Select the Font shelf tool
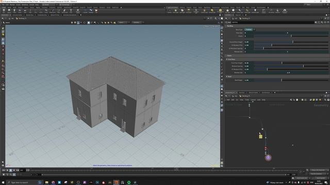This screenshot has width=330, height=185. (71, 10)
